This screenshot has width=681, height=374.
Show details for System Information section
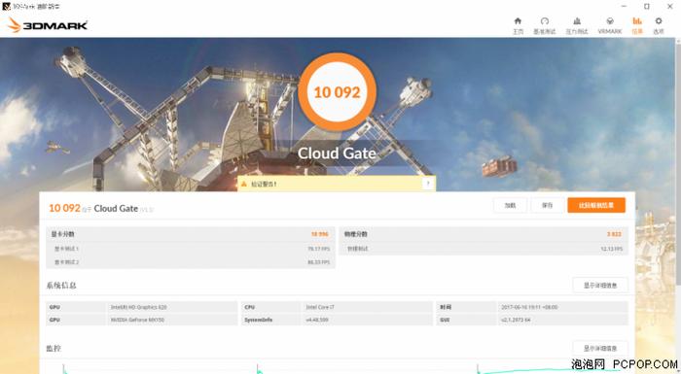tap(600, 285)
